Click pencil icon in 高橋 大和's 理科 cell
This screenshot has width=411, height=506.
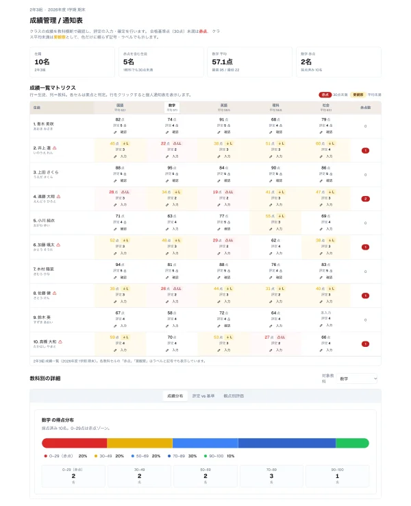point(271,350)
